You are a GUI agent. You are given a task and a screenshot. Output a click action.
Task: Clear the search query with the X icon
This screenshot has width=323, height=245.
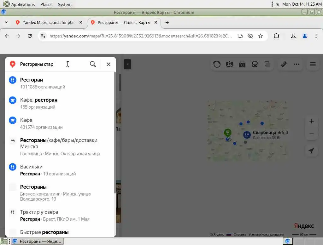pyautogui.click(x=109, y=64)
